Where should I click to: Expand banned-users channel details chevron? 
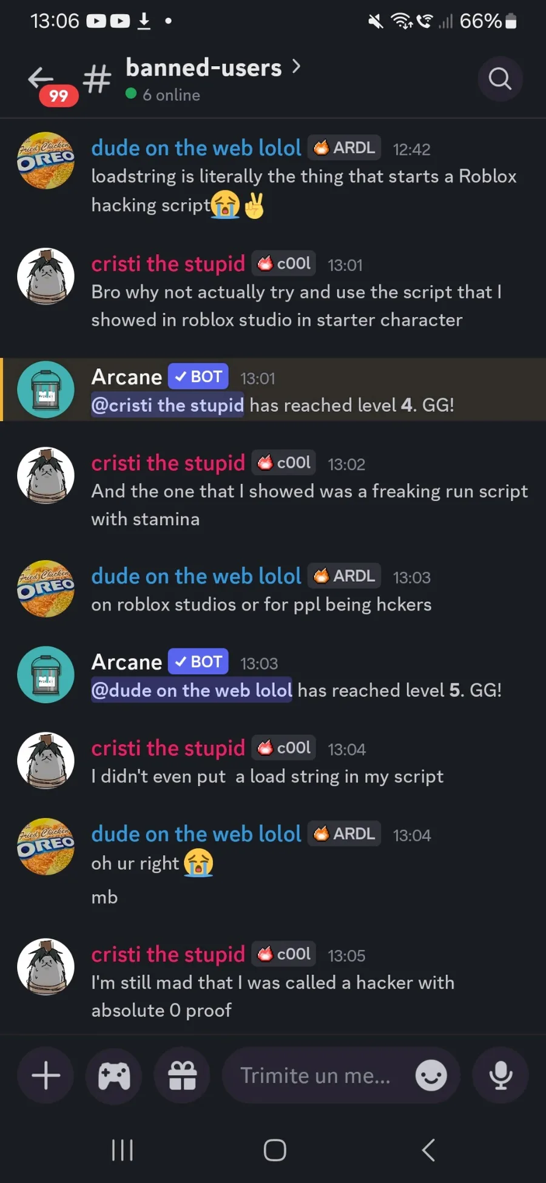tap(296, 67)
